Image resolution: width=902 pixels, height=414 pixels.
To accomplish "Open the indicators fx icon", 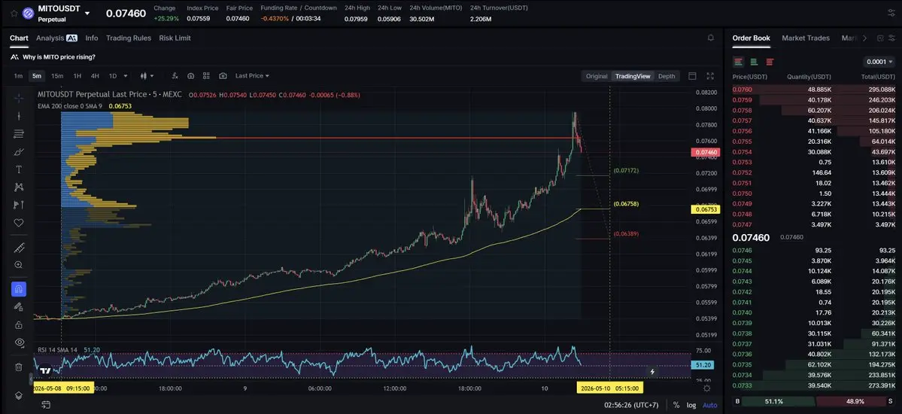I will pos(175,76).
